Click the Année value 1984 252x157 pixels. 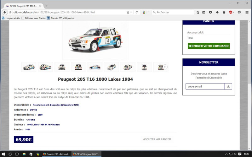(x=28, y=130)
